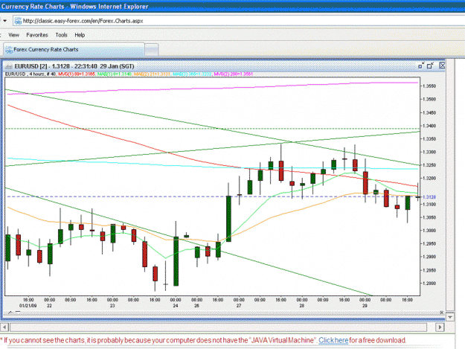This screenshot has width=465, height=349.
Task: Click the cyan MAE(3) legend entry
Action: coord(192,74)
